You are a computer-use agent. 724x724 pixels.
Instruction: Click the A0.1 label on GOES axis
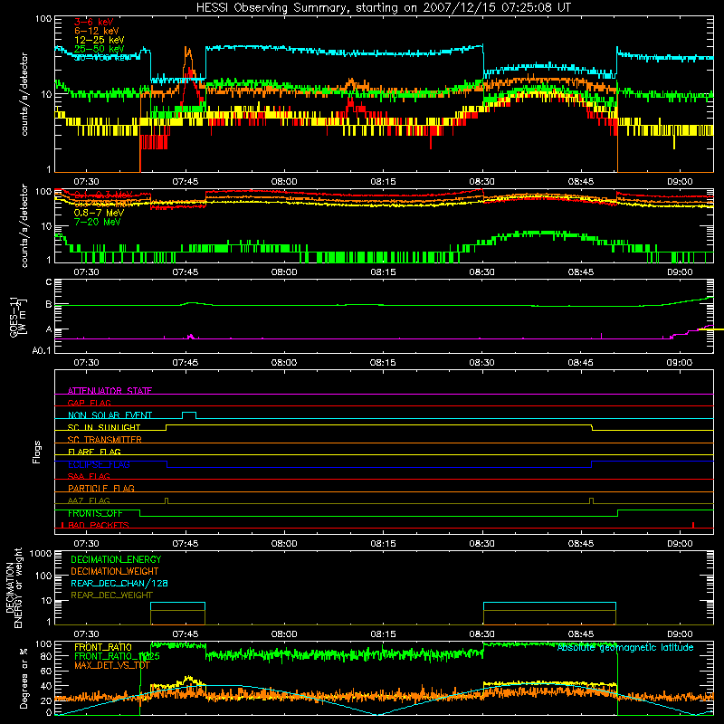42,350
